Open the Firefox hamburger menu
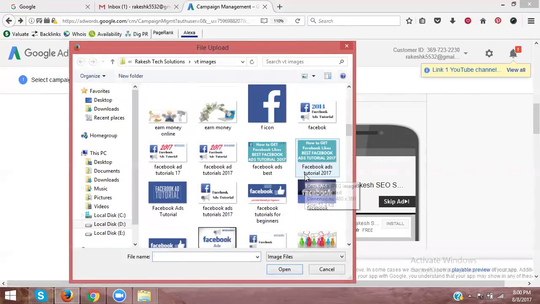This screenshot has height=304, width=540. click(x=531, y=21)
